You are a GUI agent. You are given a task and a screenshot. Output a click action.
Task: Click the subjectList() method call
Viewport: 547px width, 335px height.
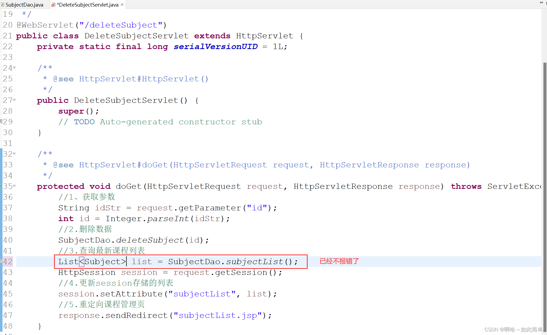point(254,261)
